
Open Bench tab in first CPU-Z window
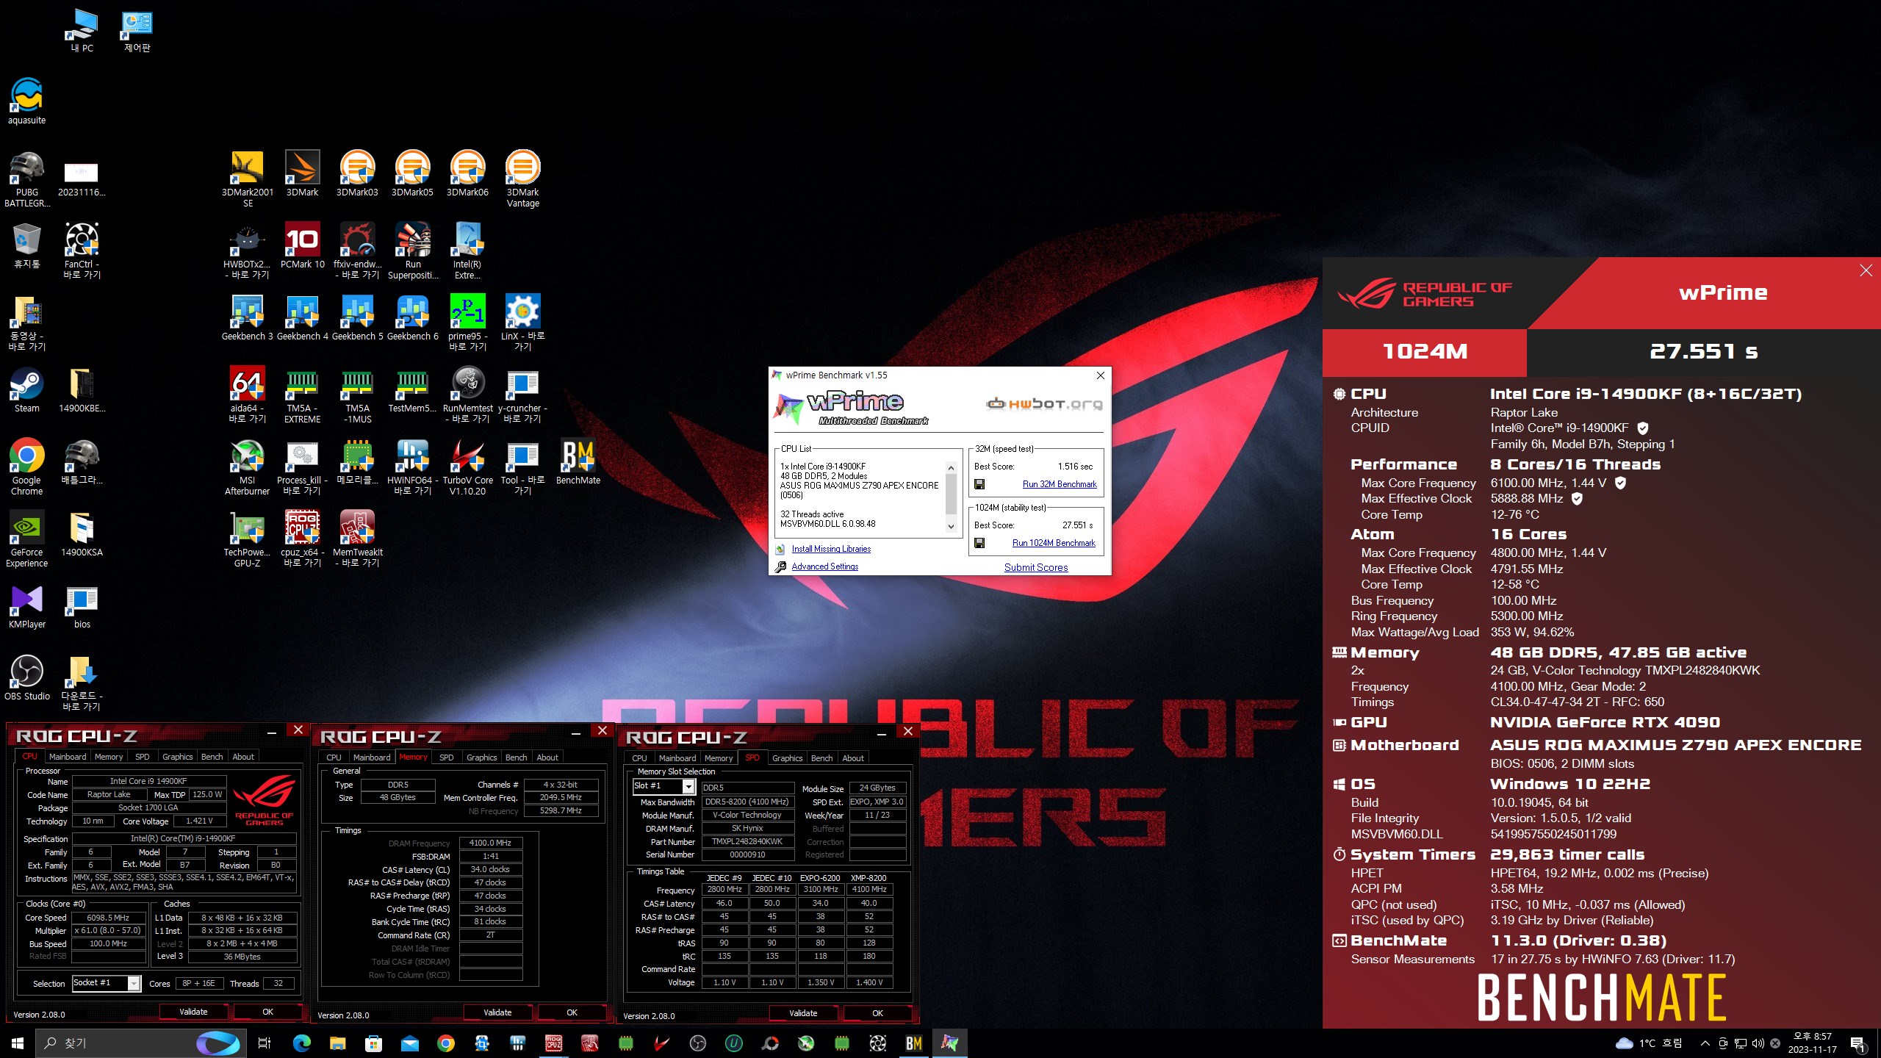[x=212, y=757]
